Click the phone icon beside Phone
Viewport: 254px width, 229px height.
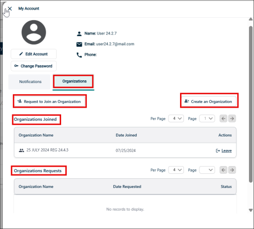point(79,55)
